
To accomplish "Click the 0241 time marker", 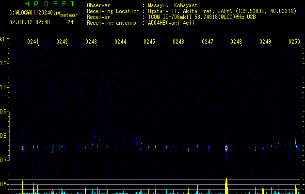I will (33, 42).
